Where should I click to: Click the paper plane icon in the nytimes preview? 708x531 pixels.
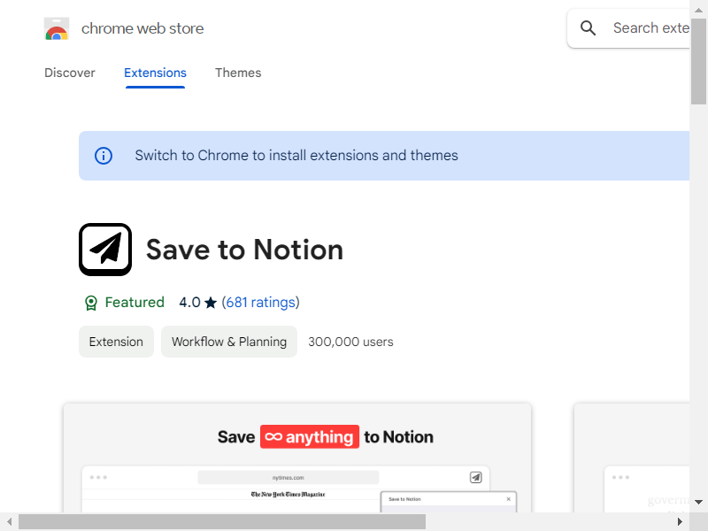pyautogui.click(x=475, y=477)
